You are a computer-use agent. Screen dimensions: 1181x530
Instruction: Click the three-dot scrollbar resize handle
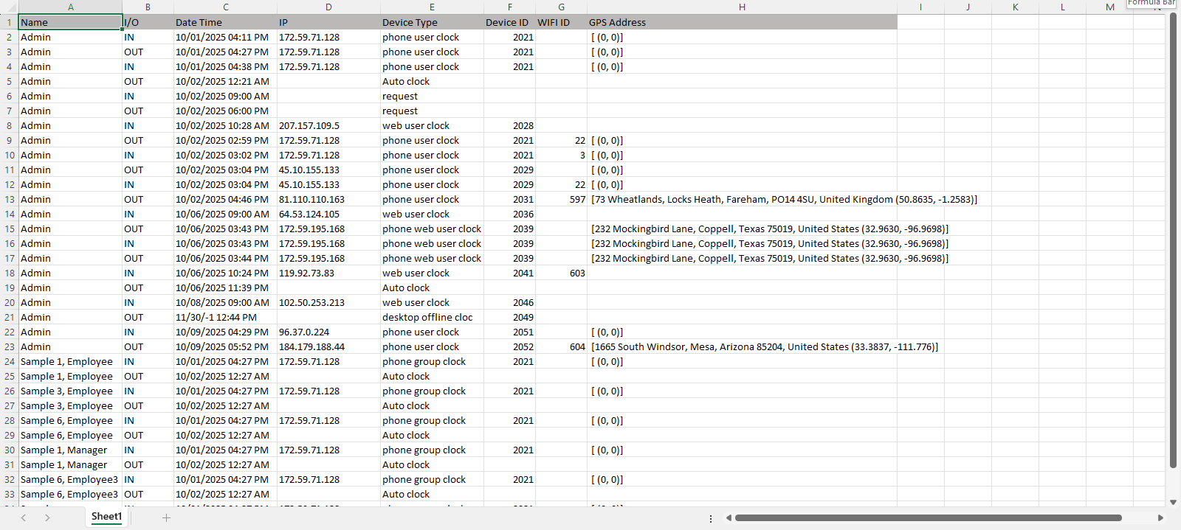tap(711, 518)
